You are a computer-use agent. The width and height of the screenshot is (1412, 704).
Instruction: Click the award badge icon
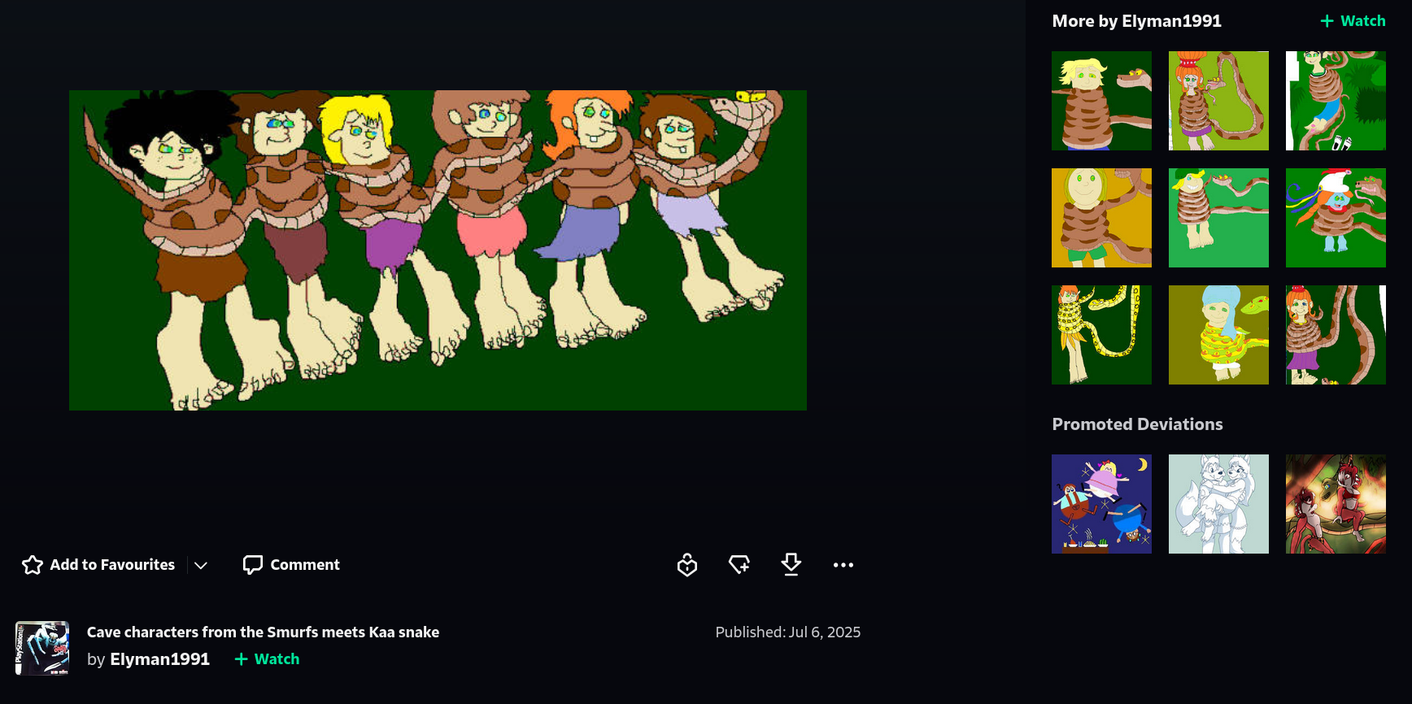(687, 565)
